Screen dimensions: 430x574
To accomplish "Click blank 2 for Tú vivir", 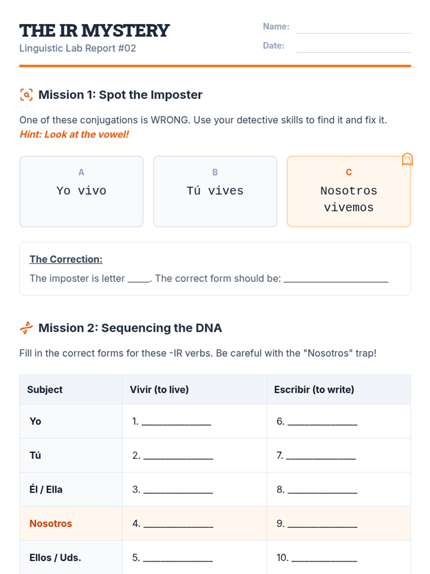I will coord(178,456).
